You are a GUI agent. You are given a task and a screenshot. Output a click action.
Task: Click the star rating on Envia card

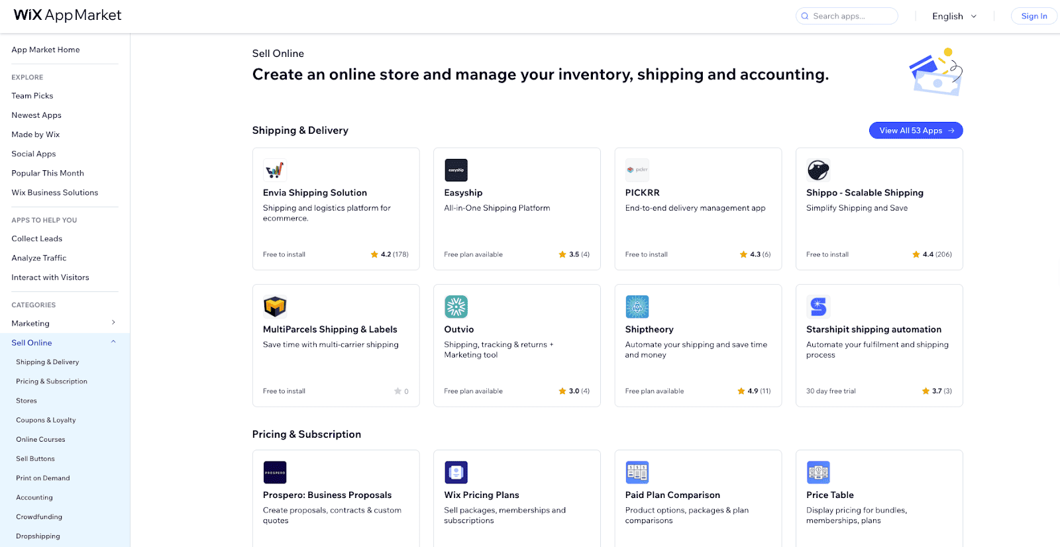pos(390,254)
